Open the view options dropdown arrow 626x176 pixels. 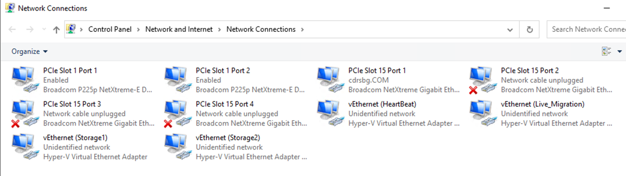tap(620, 52)
